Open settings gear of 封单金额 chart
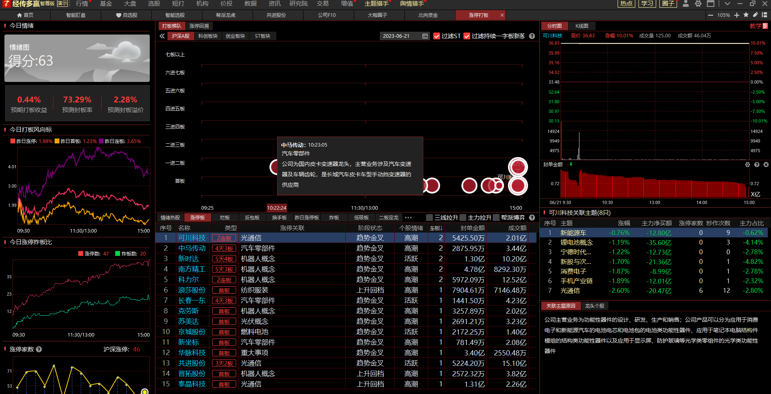This screenshot has height=394, width=771. pos(747,164)
